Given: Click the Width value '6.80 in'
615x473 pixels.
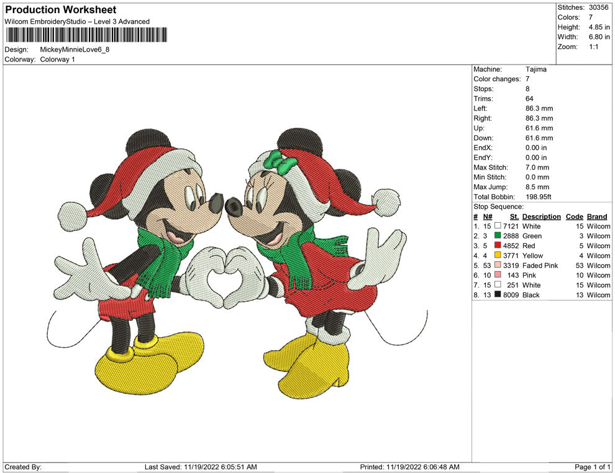Looking at the screenshot, I should [x=599, y=37].
